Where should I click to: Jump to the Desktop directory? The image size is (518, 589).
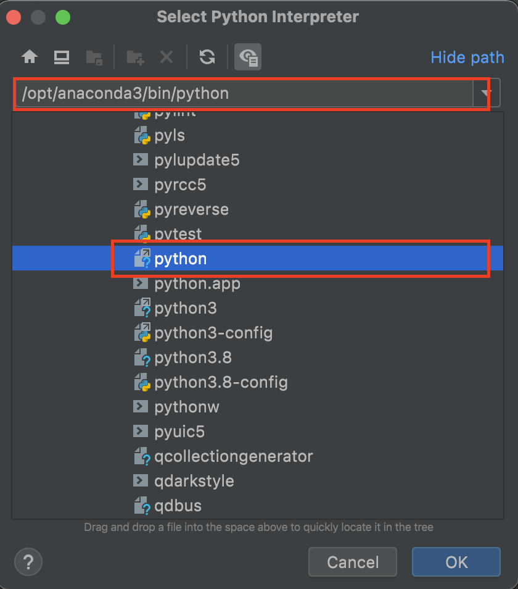[62, 57]
